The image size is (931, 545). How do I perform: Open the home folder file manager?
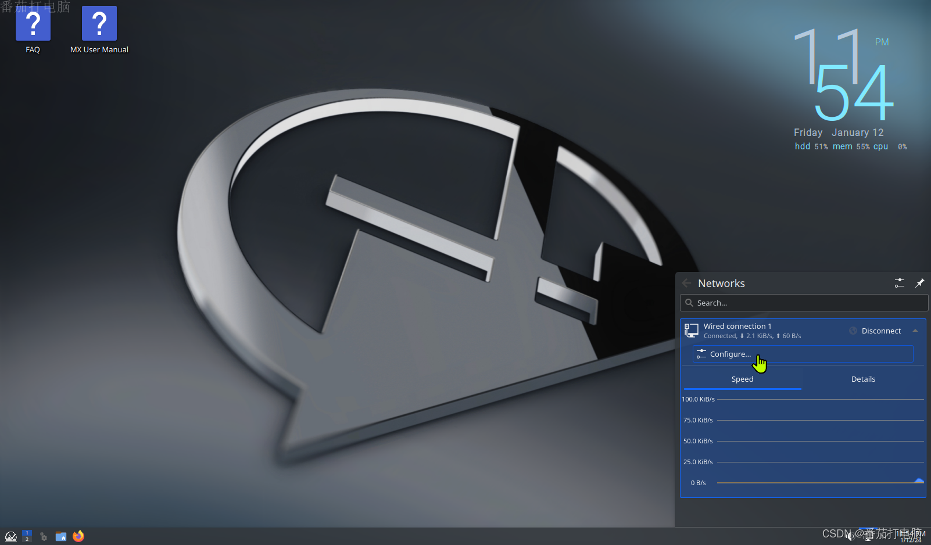coord(61,536)
